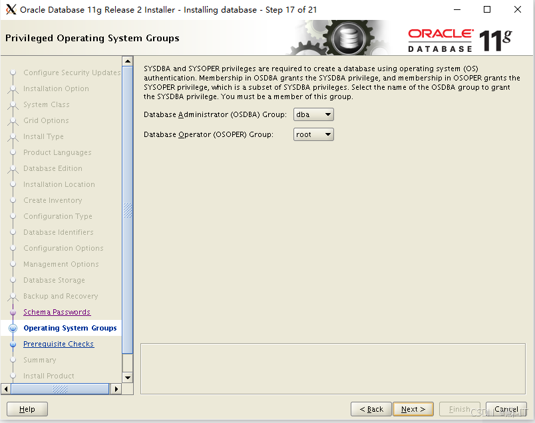Image resolution: width=535 pixels, height=423 pixels.
Task: Open the Database Operator OSOPER group dropdown
Action: pyautogui.click(x=328, y=134)
